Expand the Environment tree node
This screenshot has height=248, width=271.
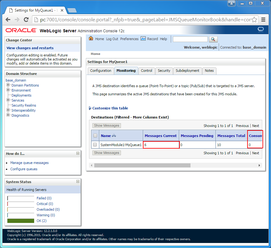[8, 90]
